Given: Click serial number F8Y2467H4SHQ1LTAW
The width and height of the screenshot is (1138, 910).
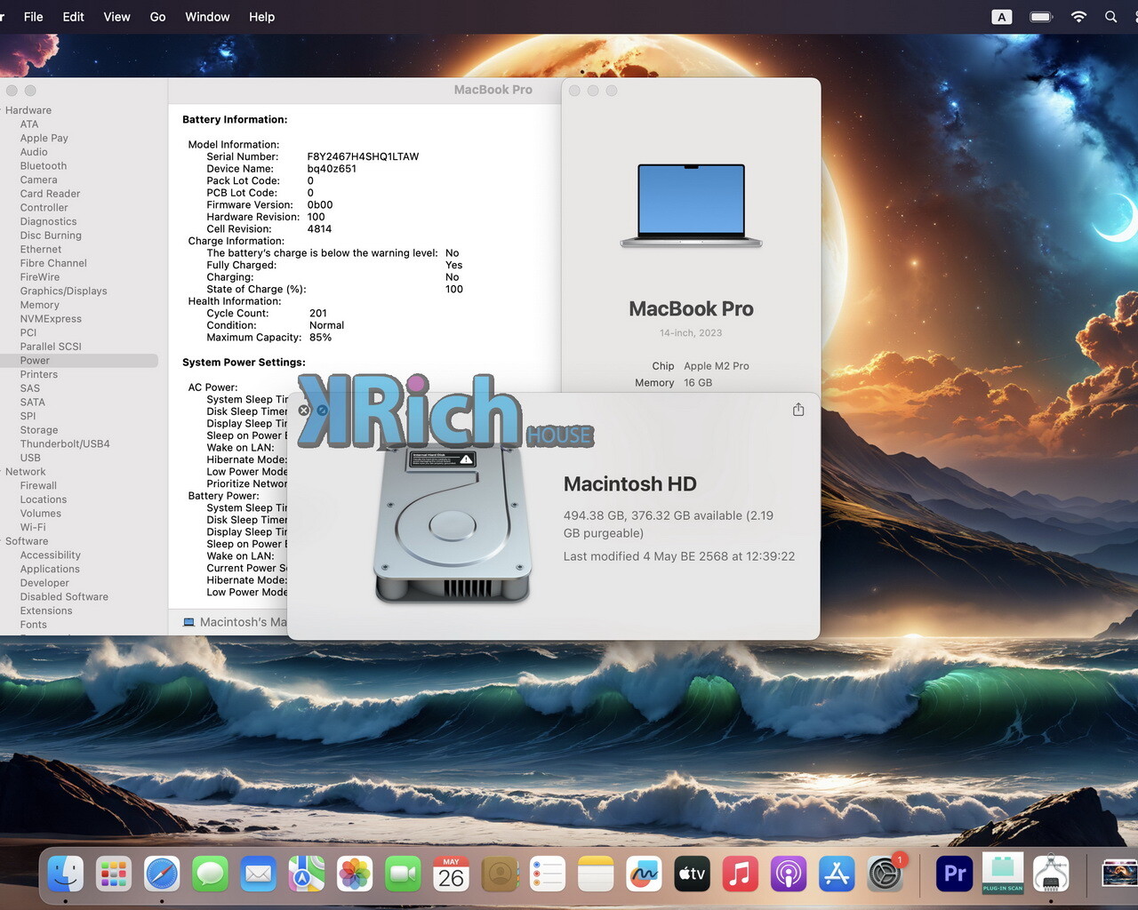Looking at the screenshot, I should pyautogui.click(x=363, y=156).
